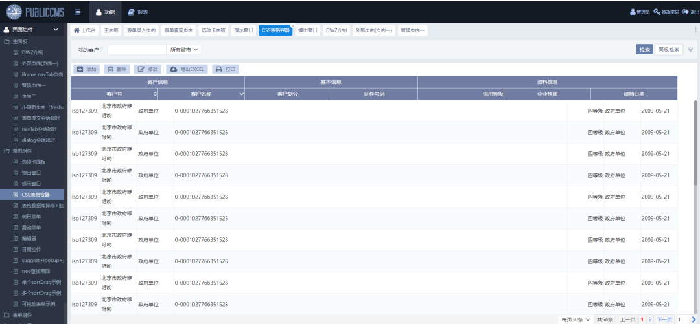The image size is (700, 324).
Task: Click the 修改密码 key icon
Action: (x=657, y=12)
